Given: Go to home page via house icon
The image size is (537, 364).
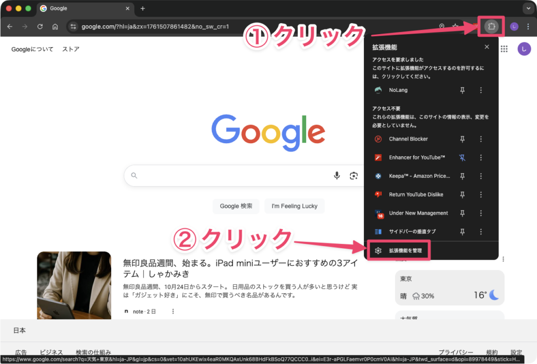Looking at the screenshot, I should click(x=55, y=27).
